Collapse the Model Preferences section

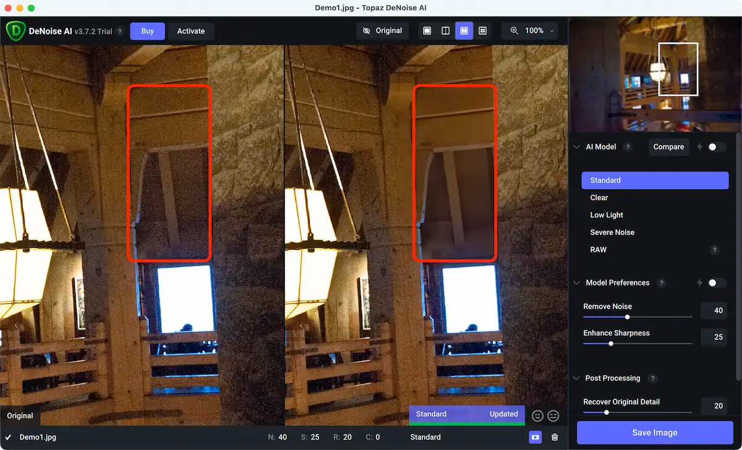(x=577, y=283)
